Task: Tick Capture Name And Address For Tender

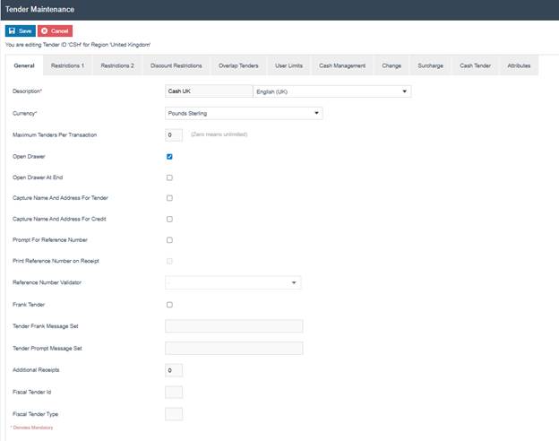Action: pyautogui.click(x=169, y=198)
